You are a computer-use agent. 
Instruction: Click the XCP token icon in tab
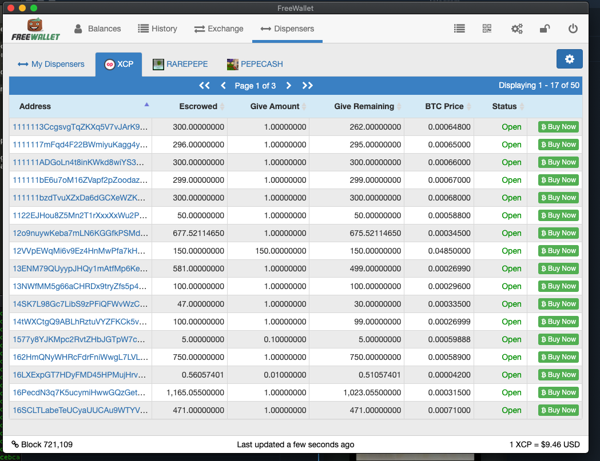tap(109, 64)
